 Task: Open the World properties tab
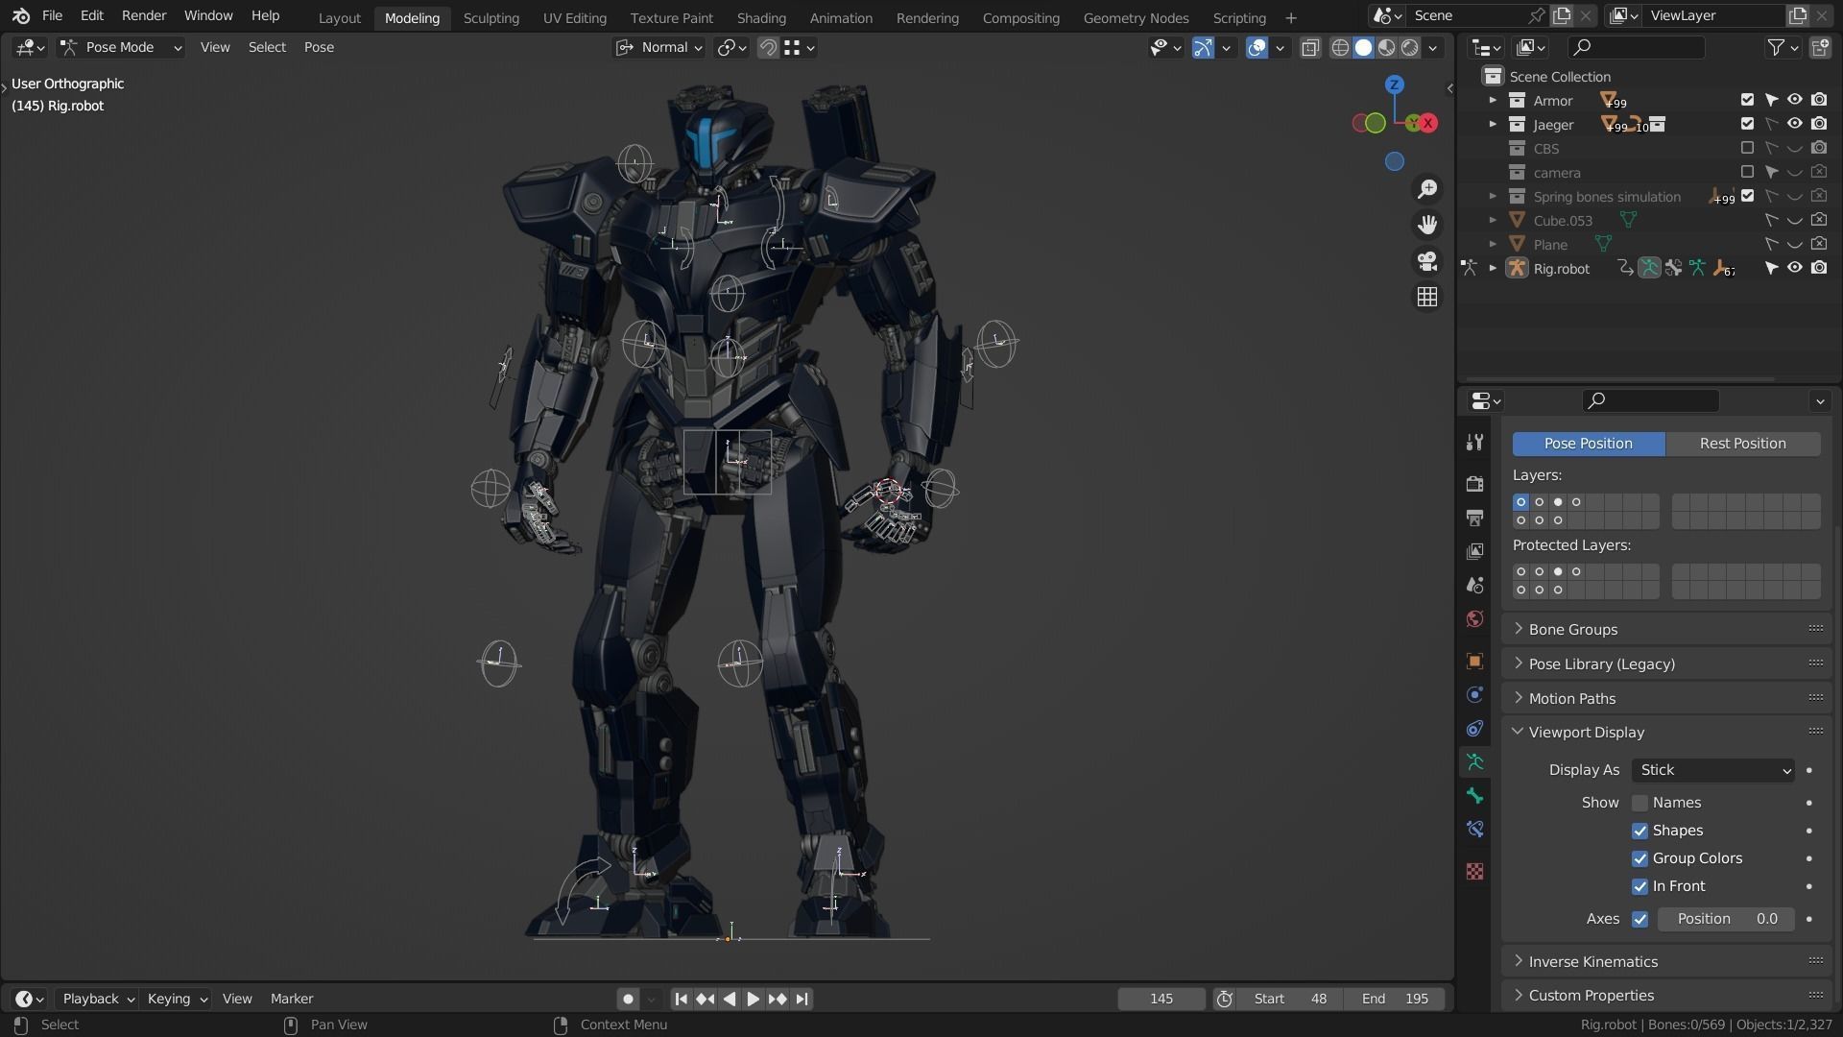1475,618
